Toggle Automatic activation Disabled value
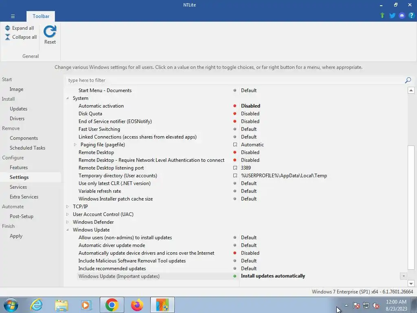This screenshot has width=417, height=313. tap(250, 106)
